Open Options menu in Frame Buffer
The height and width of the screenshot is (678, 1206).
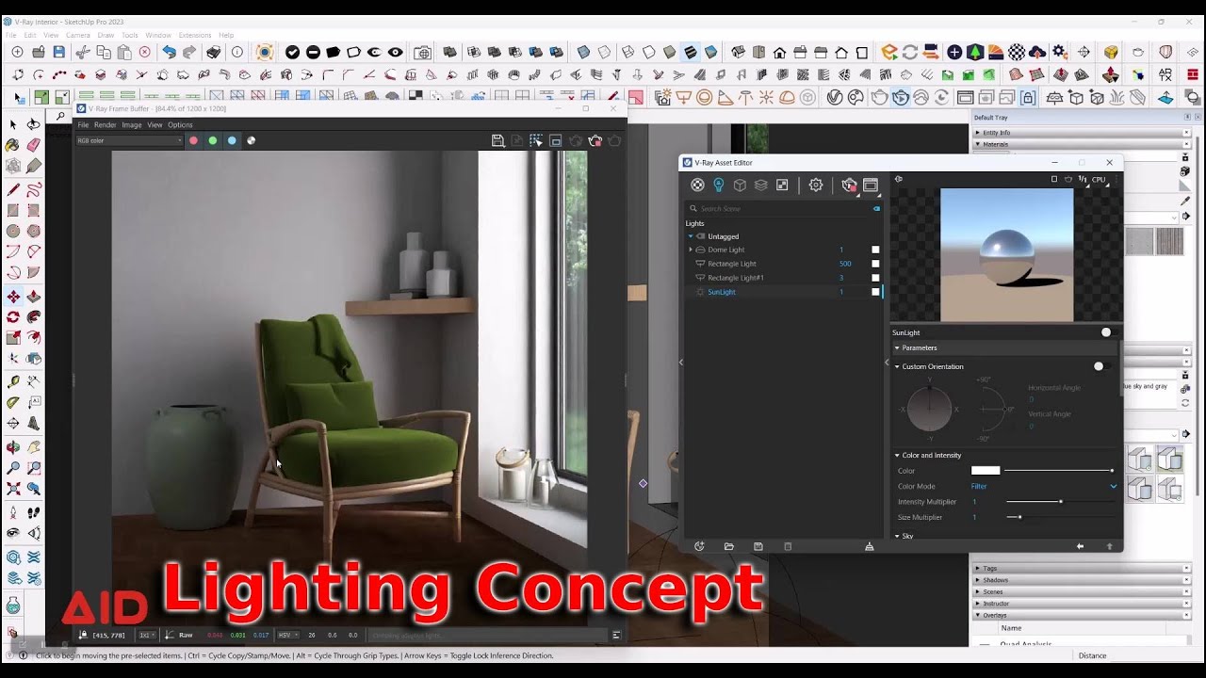tap(180, 124)
